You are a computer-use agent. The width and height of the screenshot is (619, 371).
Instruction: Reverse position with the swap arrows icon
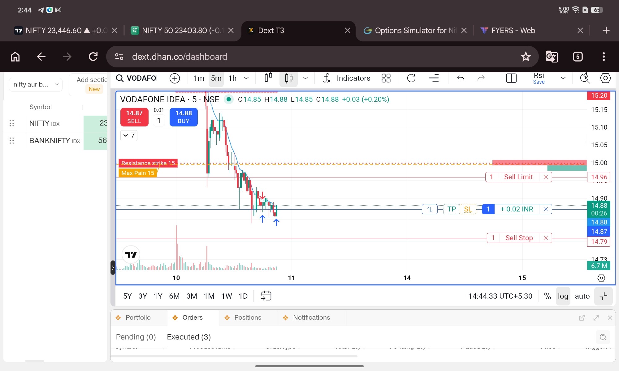pos(430,209)
